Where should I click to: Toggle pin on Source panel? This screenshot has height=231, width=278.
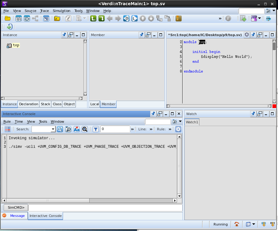click(253, 35)
